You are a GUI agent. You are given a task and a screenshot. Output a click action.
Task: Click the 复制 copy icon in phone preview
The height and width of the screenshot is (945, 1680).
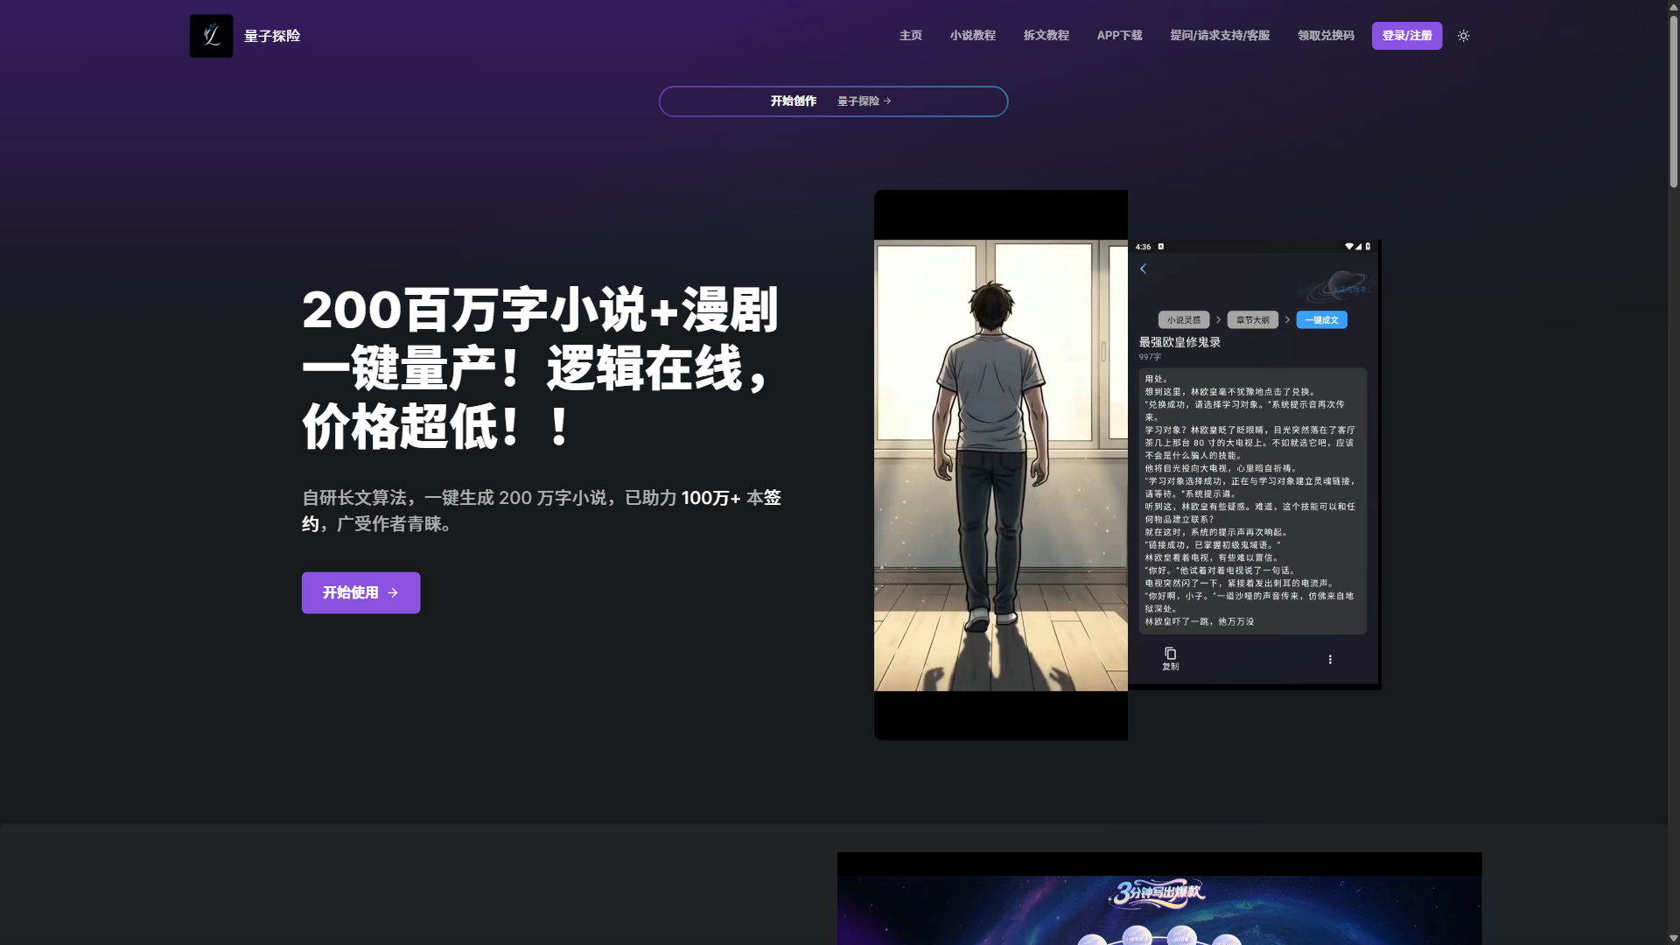1170,654
